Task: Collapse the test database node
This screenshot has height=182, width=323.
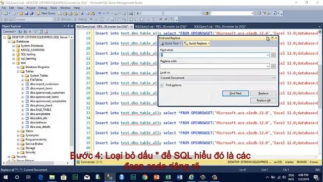Action: 14,63
